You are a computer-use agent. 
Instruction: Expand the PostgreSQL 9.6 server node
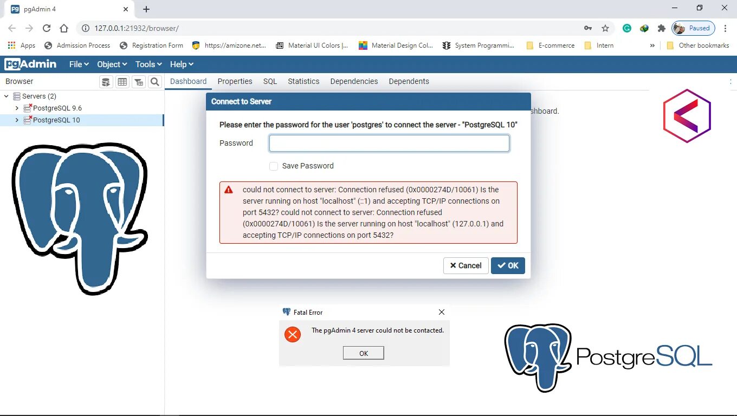pos(17,108)
